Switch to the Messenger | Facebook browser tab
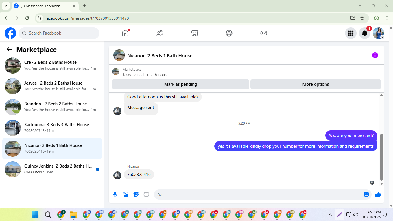This screenshot has height=221, width=393. (x=45, y=6)
